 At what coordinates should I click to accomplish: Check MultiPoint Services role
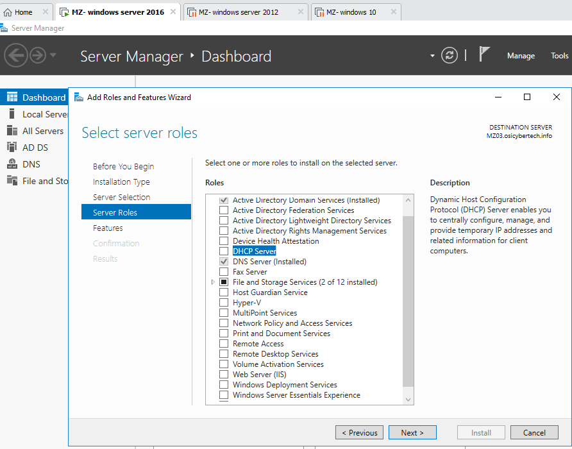224,313
